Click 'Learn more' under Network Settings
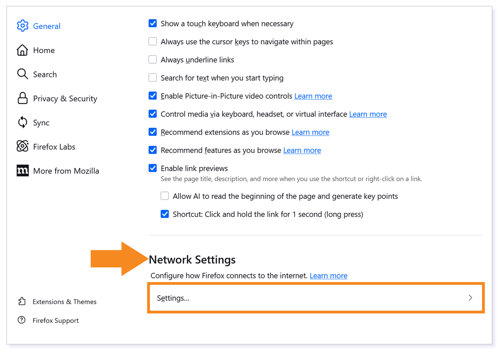 [328, 276]
